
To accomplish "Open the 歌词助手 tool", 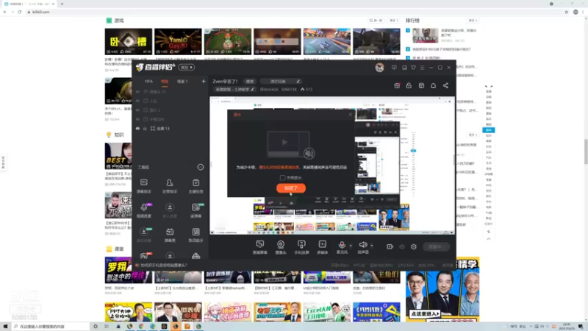I will 196,235.
